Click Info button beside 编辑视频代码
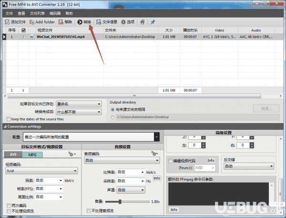This screenshot has width=286, height=218. pos(211,160)
